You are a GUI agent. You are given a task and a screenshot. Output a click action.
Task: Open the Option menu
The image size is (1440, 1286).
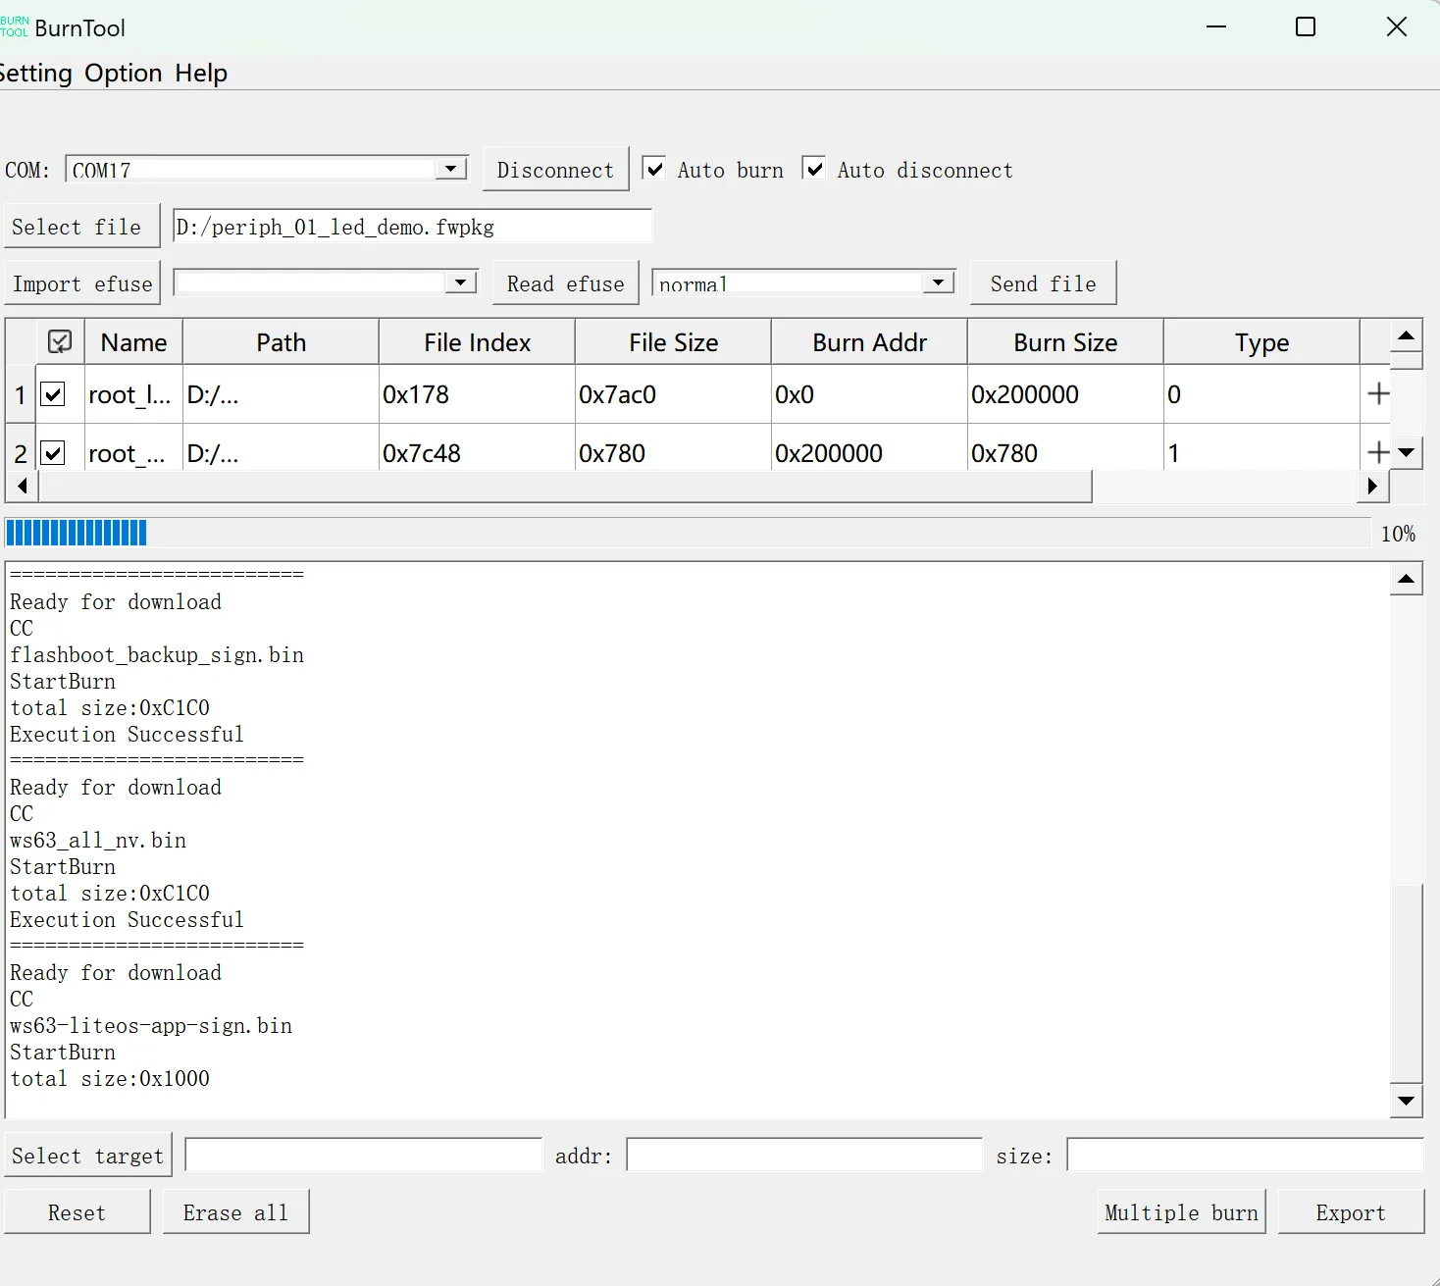pyautogui.click(x=124, y=73)
